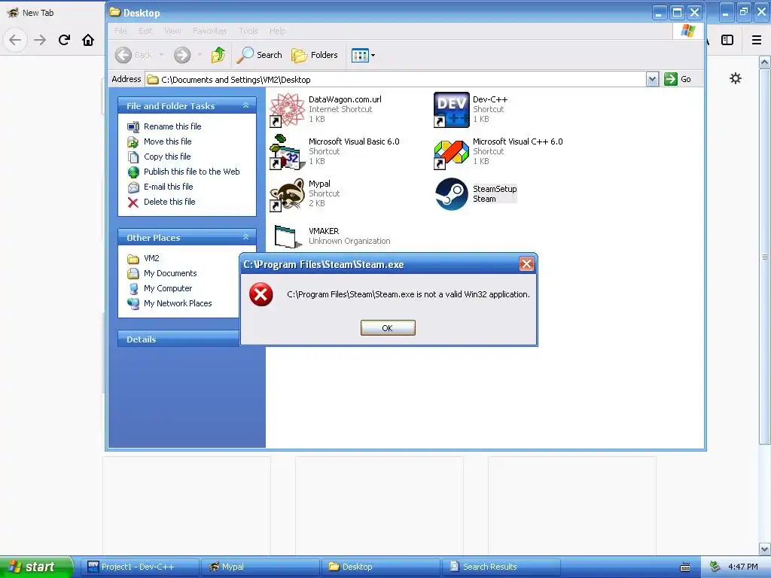The width and height of the screenshot is (771, 578).
Task: Open the DataWagon.com.url shortcut icon
Action: coord(287,109)
